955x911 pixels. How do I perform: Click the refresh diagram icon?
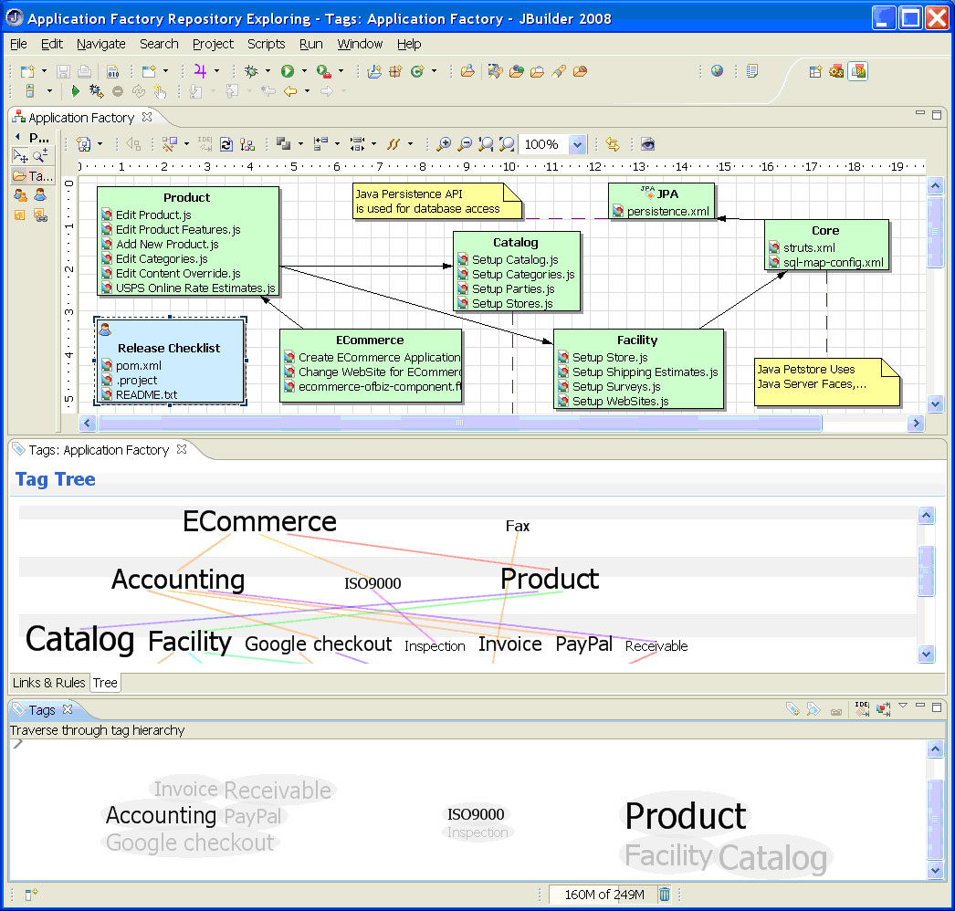(226, 144)
